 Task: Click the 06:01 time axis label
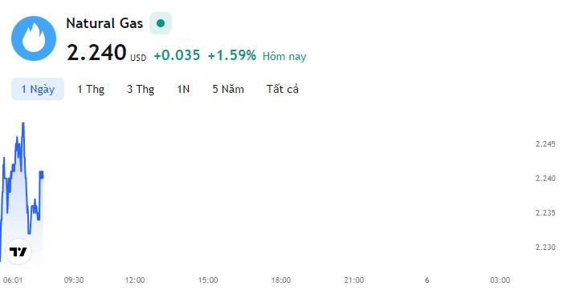click(13, 280)
